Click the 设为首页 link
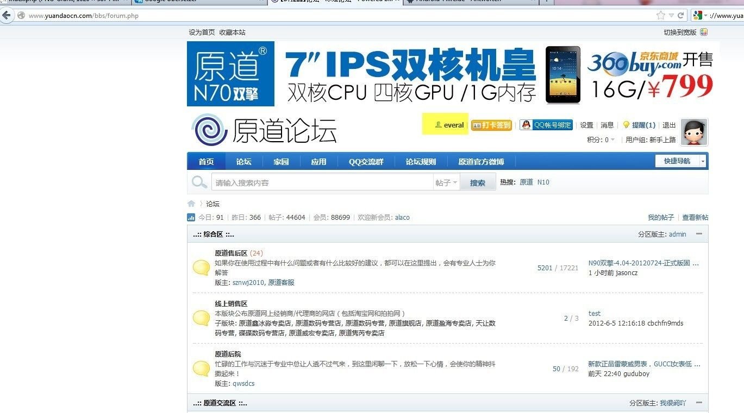 pyautogui.click(x=202, y=33)
